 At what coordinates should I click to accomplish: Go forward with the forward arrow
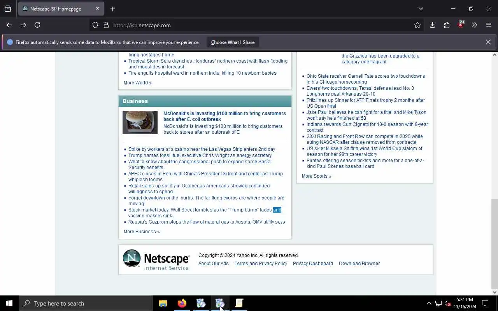[x=23, y=25]
